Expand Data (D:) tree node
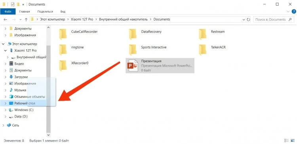The image size is (297, 144). pos(5,117)
